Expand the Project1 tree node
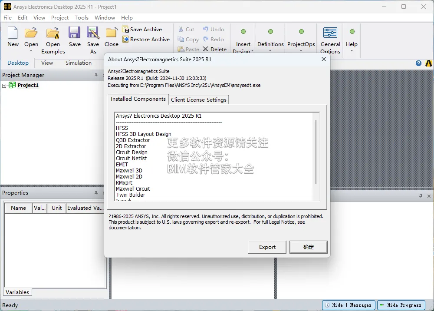 click(x=4, y=86)
